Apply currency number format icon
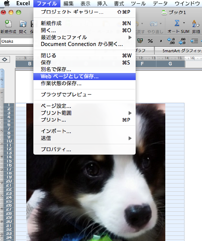Viewport: 202px width, 241px height. click(x=140, y=41)
